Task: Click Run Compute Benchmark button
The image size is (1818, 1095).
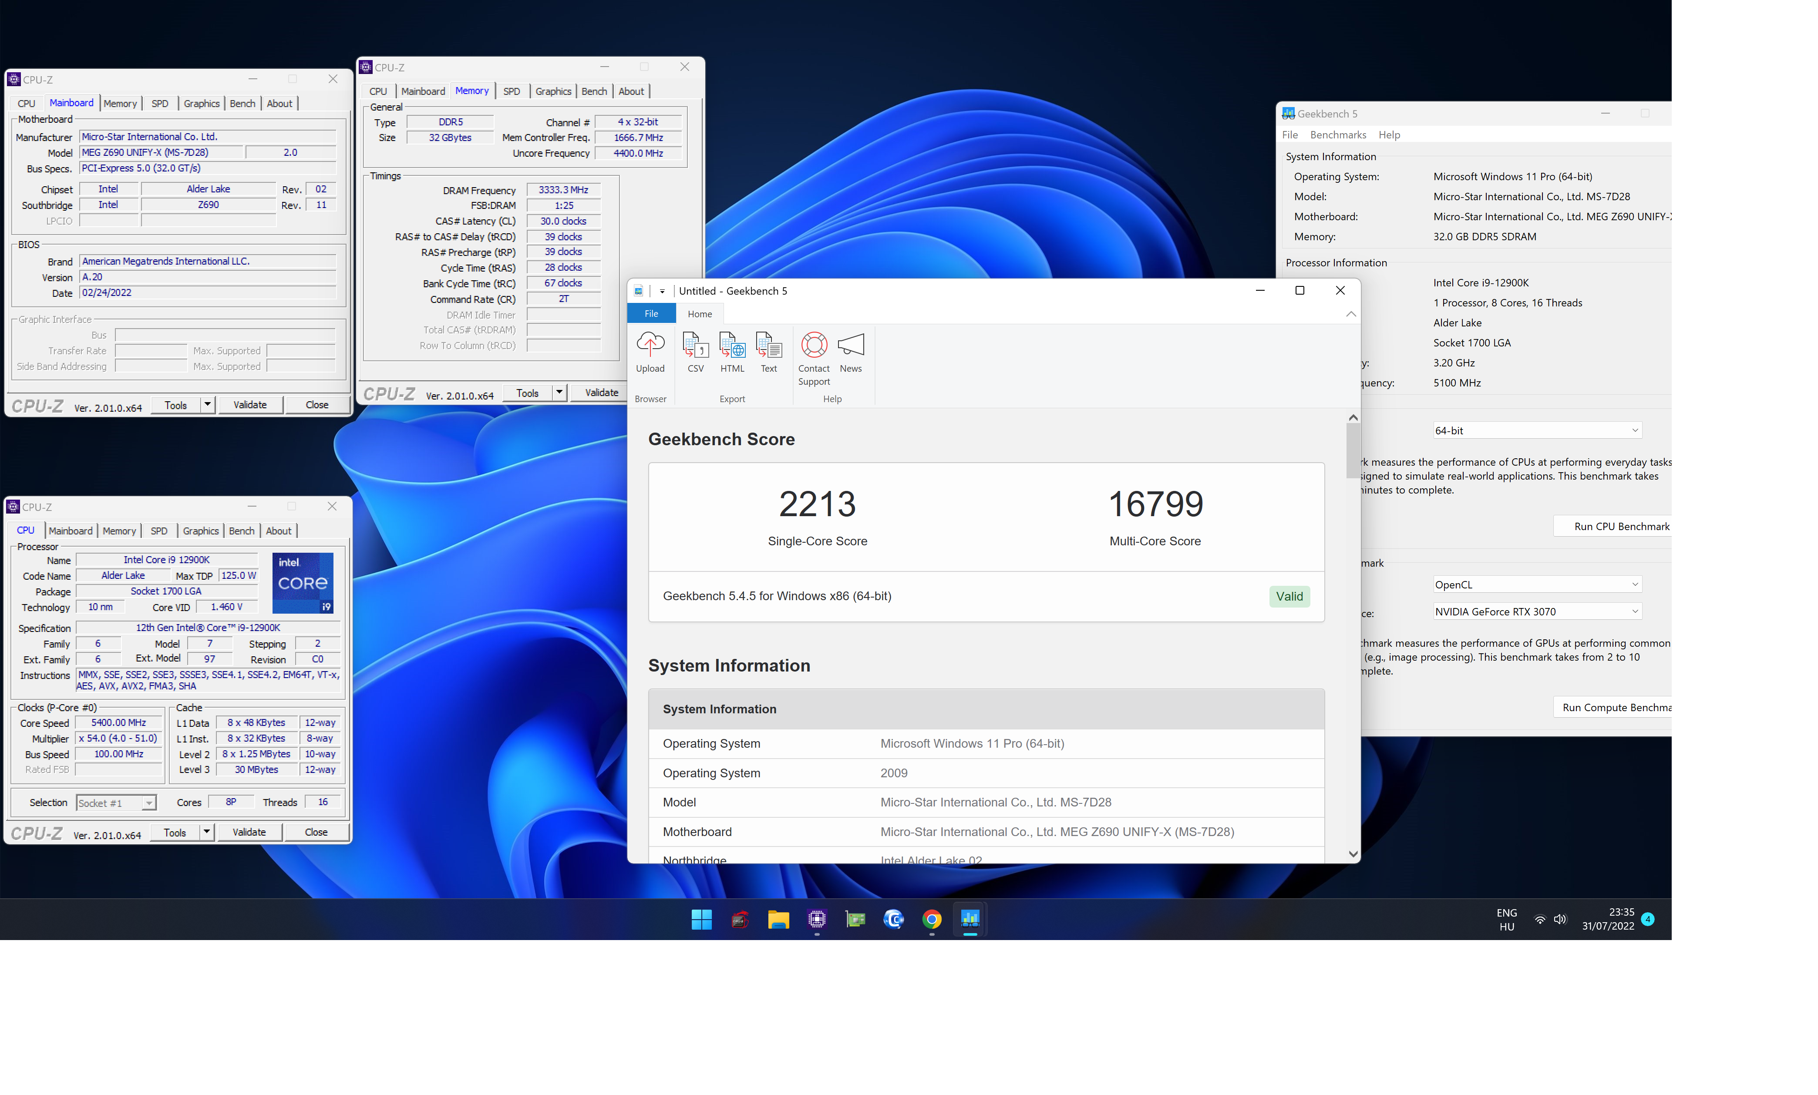Action: tap(1614, 707)
